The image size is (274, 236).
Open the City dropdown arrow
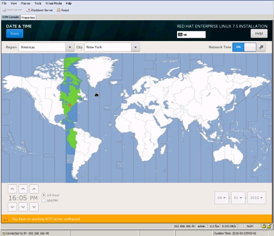(x=136, y=47)
